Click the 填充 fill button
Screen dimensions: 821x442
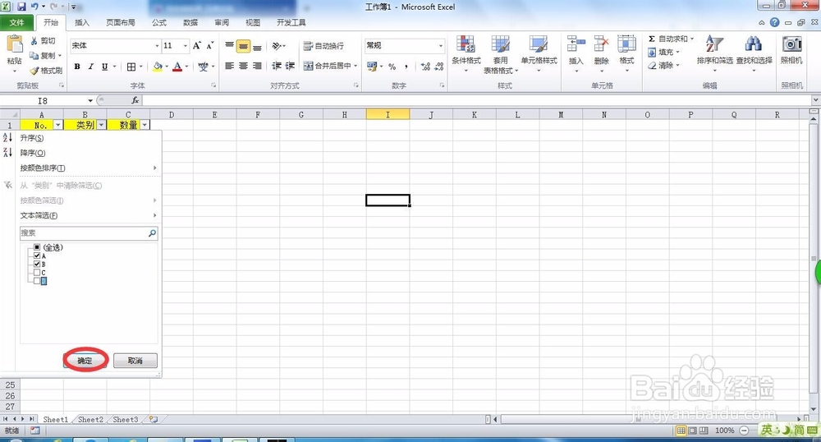click(x=663, y=53)
